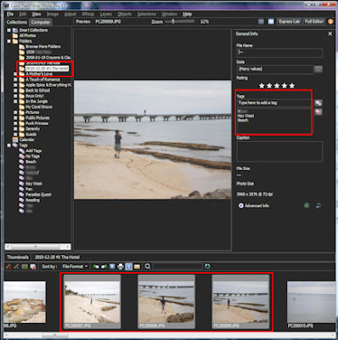This screenshot has height=340, width=338.
Task: Expand Smart Collections tree node
Action: tap(8, 30)
